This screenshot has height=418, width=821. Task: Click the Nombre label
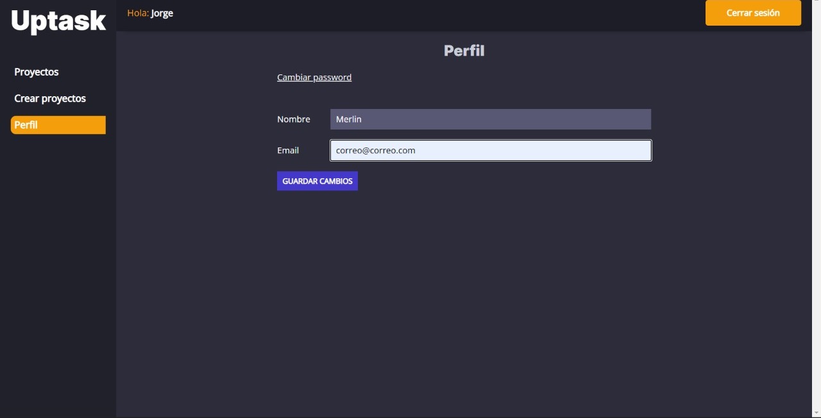coord(294,119)
